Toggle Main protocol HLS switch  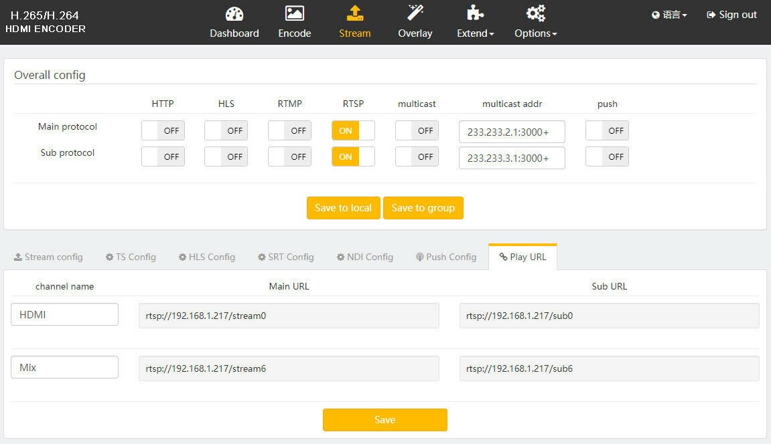click(226, 130)
